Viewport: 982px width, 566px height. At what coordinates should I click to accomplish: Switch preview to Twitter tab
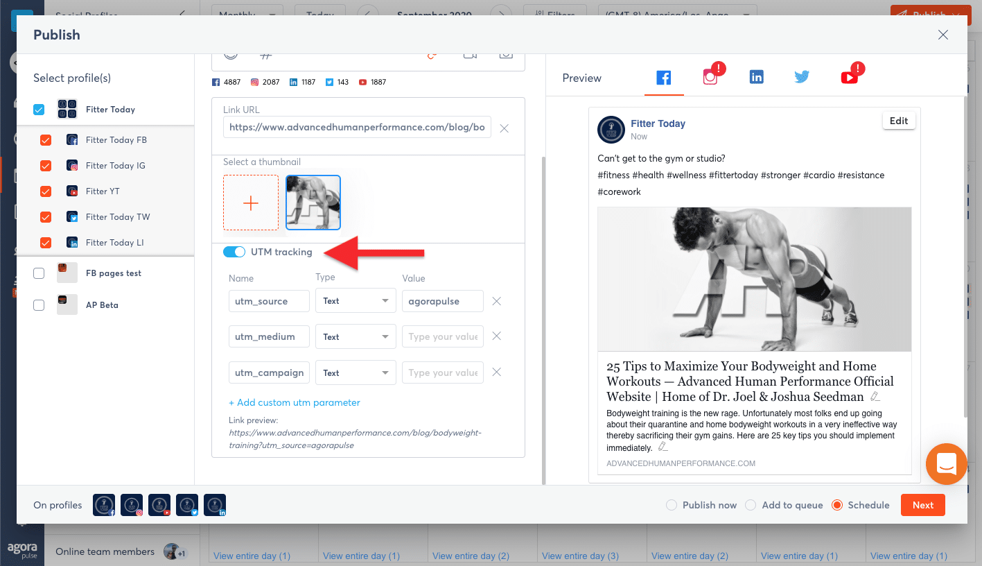803,78
